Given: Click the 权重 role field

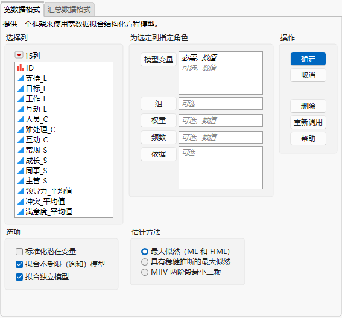Looking at the screenshot, I should coord(221,120).
